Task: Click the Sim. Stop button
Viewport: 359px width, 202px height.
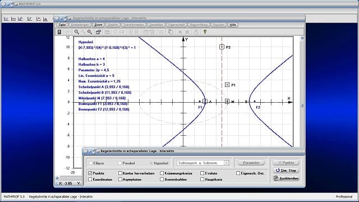Action: pos(286,171)
